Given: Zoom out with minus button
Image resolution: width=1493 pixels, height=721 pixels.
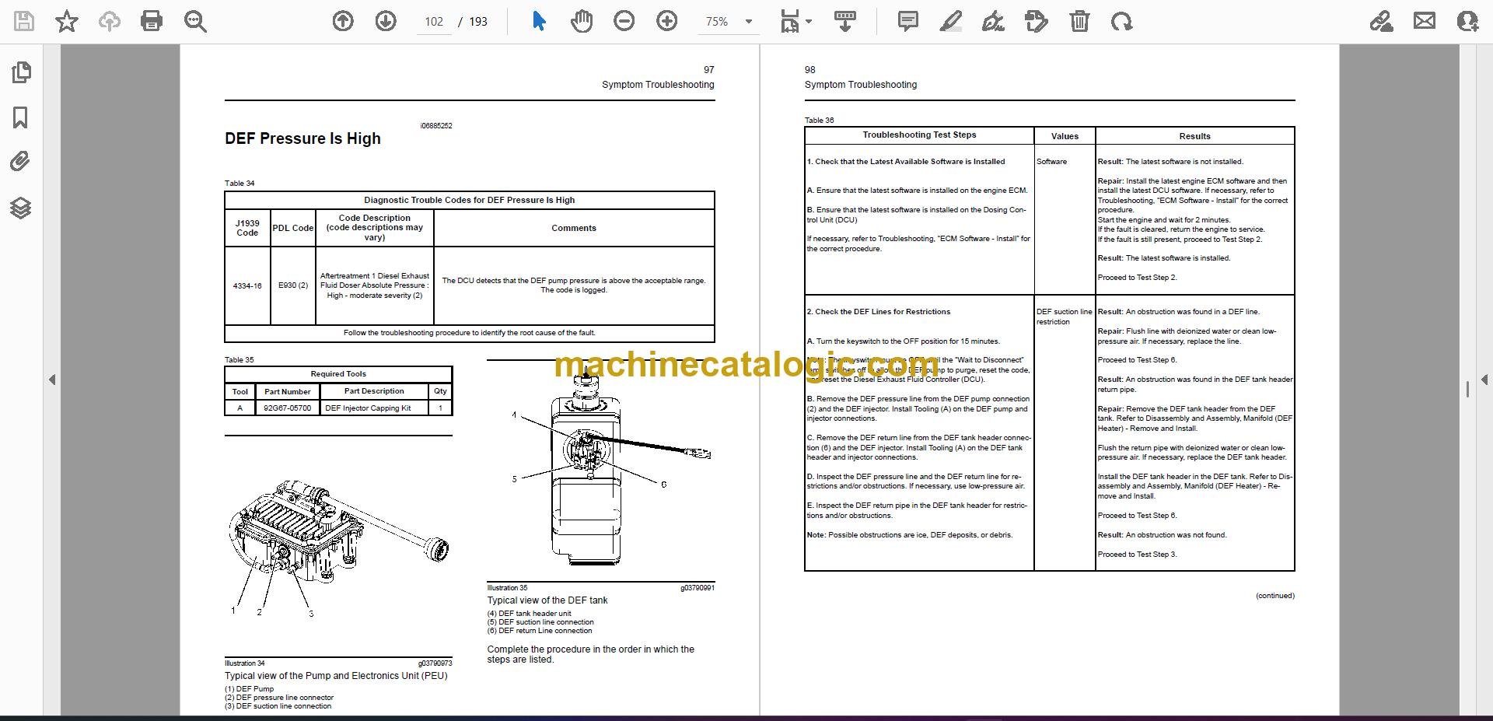Looking at the screenshot, I should [x=624, y=21].
